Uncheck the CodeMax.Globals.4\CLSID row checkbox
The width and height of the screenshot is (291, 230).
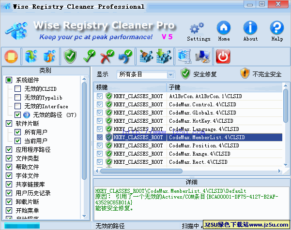(100, 113)
